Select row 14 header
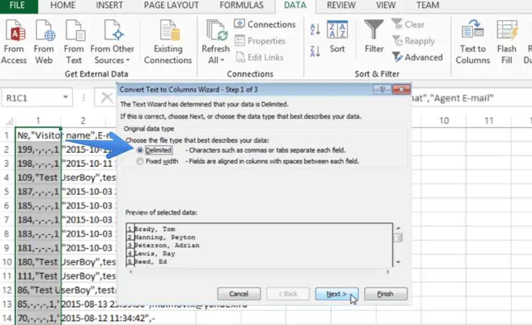The width and height of the screenshot is (532, 325). coord(7,318)
